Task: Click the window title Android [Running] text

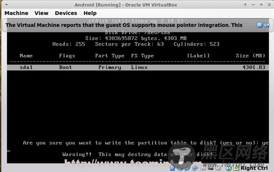Action: 126,5
